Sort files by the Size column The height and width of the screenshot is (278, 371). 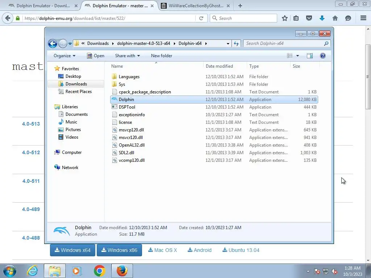click(304, 66)
